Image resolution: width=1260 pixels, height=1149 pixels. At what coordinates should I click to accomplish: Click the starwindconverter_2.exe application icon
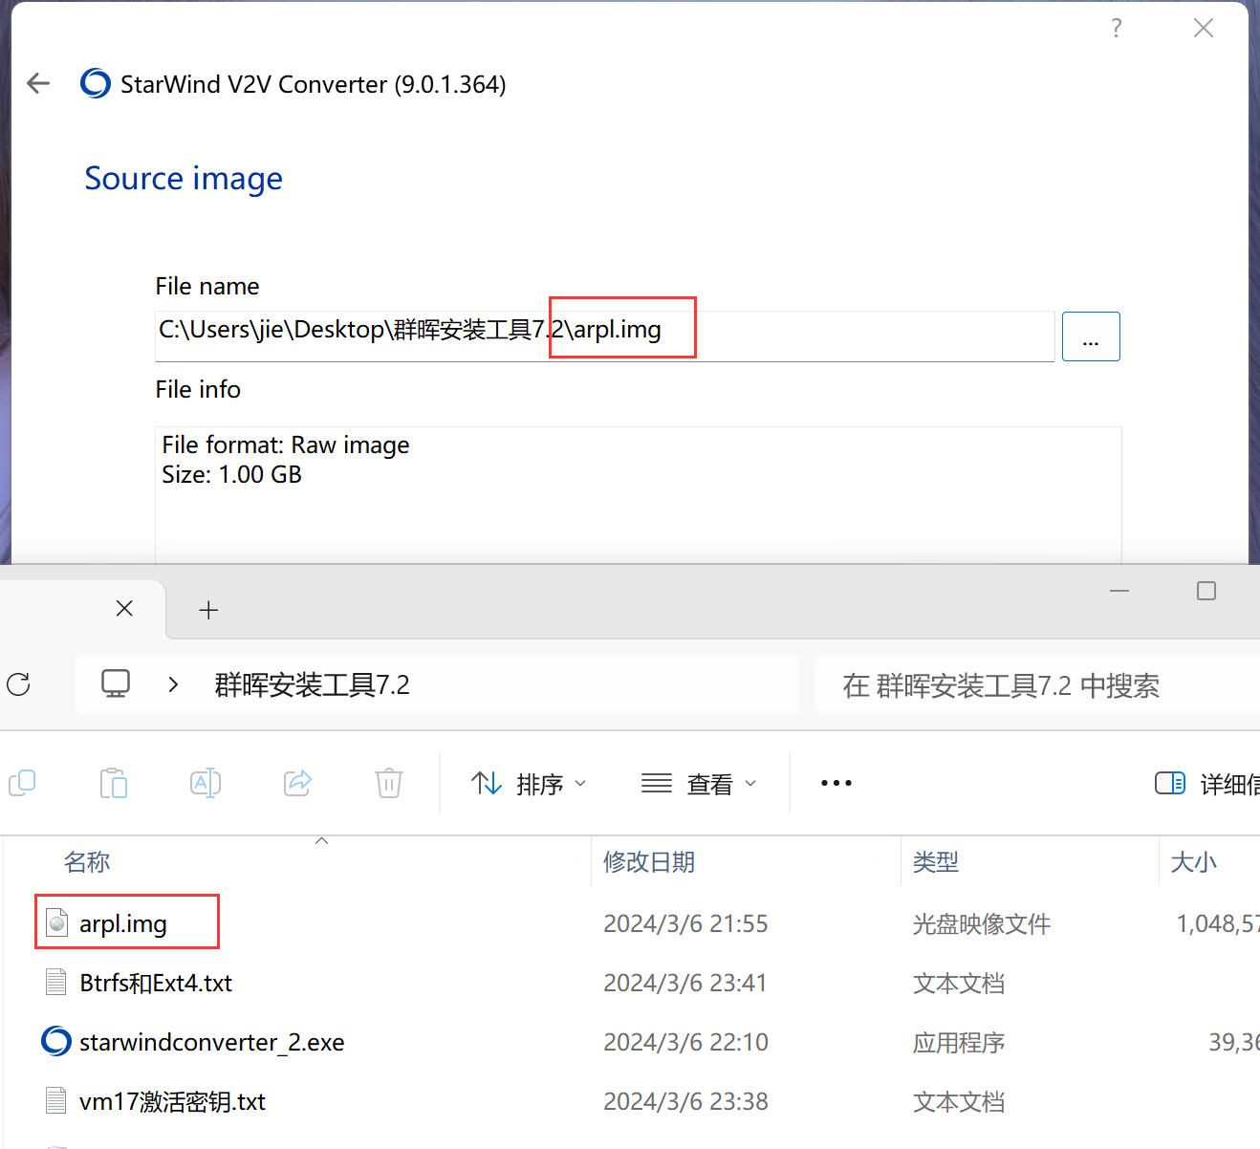pos(56,1041)
